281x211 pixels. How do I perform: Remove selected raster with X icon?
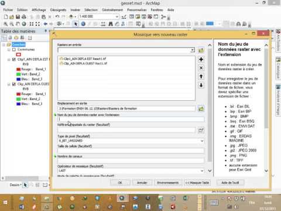[x=201, y=68]
